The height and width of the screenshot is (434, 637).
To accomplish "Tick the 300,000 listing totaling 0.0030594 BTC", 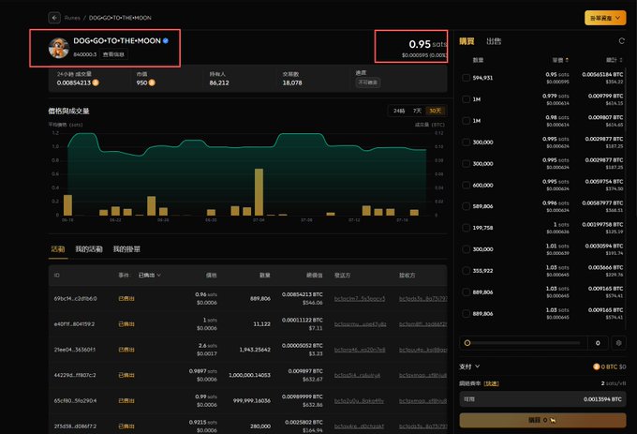I will [466, 249].
